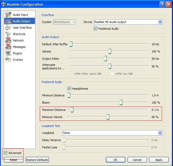
Task: Click the Plugins sidebar icon
Action: coord(8,53)
